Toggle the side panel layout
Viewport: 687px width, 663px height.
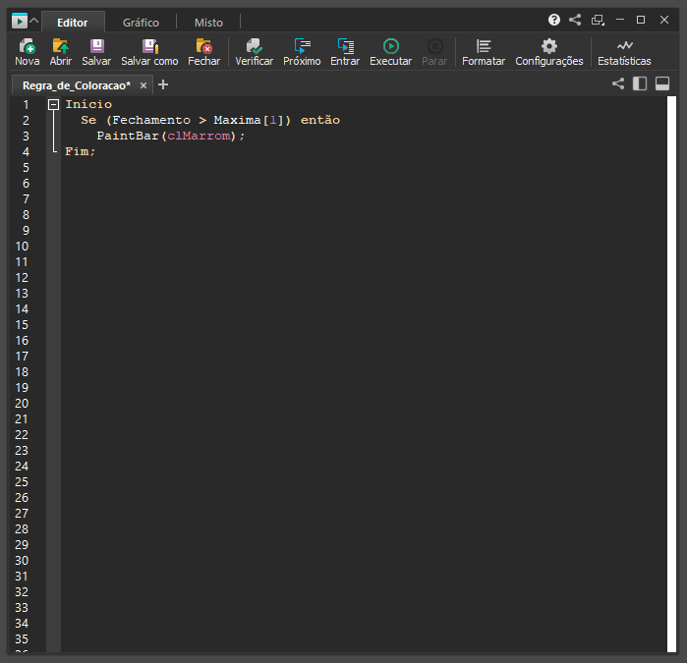pos(640,84)
